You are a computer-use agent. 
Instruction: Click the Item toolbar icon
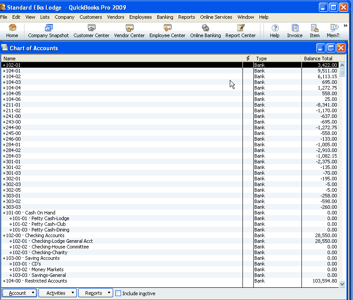tap(315, 31)
